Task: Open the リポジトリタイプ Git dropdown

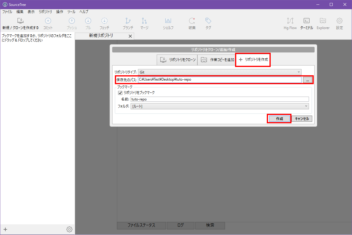Action: [x=220, y=72]
